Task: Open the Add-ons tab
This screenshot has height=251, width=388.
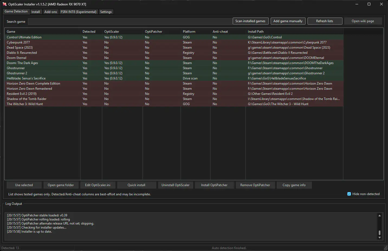Action: (x=51, y=12)
